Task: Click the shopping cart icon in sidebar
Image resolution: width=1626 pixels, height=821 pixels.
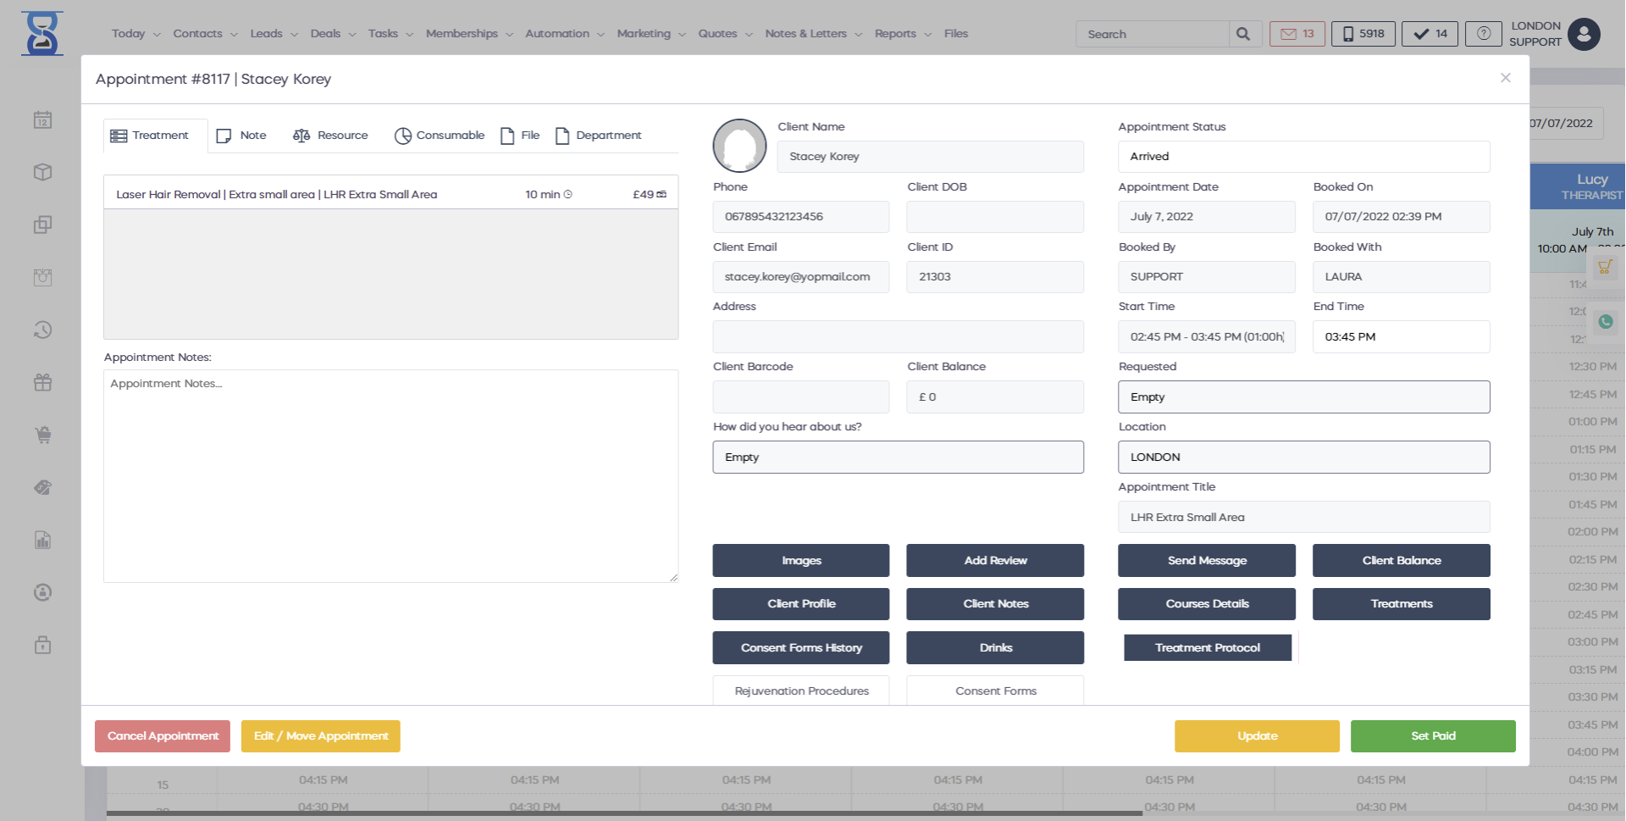Action: (x=43, y=435)
